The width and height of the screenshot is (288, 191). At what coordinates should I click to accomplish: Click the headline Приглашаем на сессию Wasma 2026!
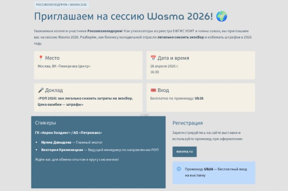tap(123, 16)
